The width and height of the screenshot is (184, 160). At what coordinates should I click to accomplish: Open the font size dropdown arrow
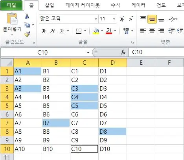114,19
